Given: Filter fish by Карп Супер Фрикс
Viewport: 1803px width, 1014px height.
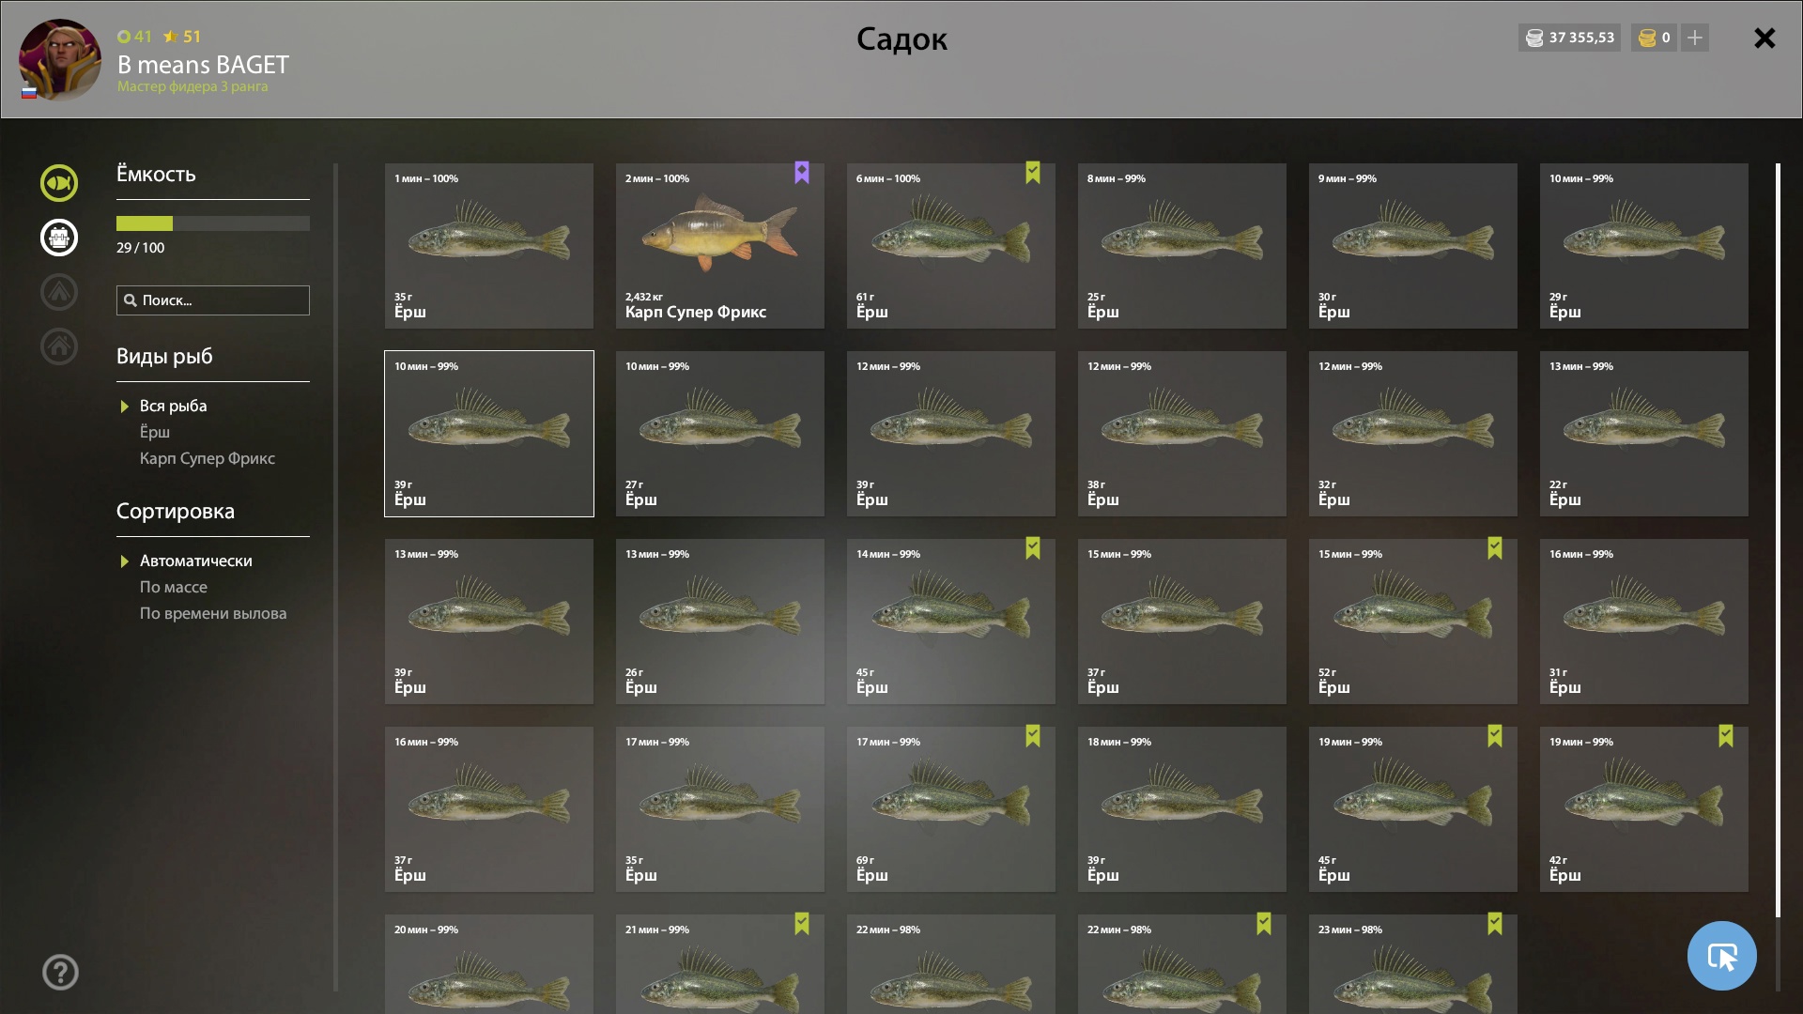Looking at the screenshot, I should point(208,458).
